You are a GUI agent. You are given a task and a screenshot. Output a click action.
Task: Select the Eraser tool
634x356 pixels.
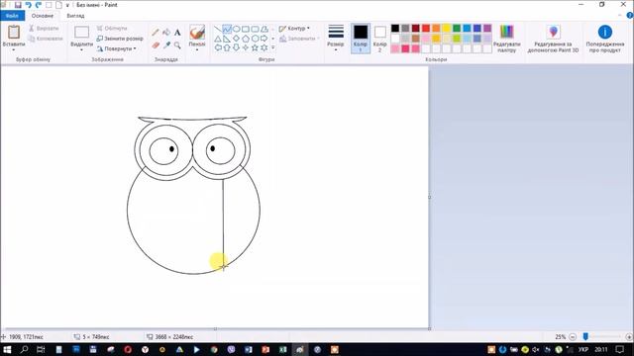tap(156, 45)
